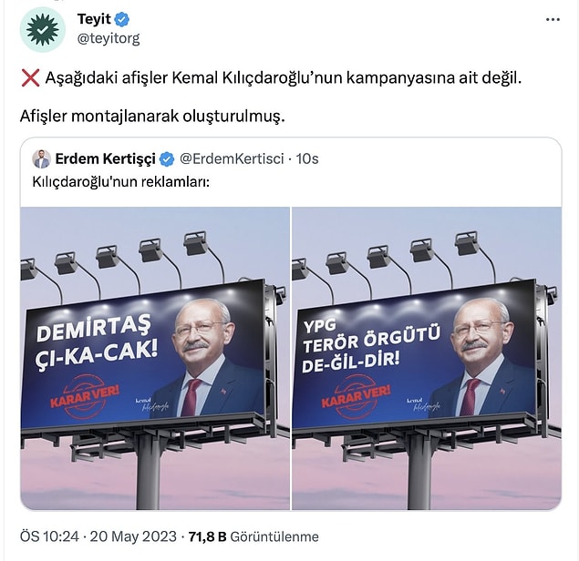The height and width of the screenshot is (561, 579).
Task: Open the DEMİRTAŞ ÇI-KA-CAK billboard image
Action: point(155,358)
